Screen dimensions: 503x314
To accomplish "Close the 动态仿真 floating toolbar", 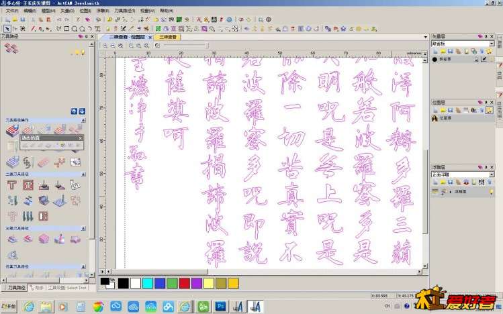I will coord(80,138).
